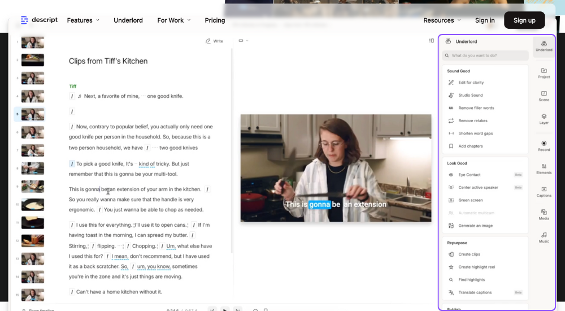
Task: Open the Elements sidebar panel
Action: [x=544, y=169]
